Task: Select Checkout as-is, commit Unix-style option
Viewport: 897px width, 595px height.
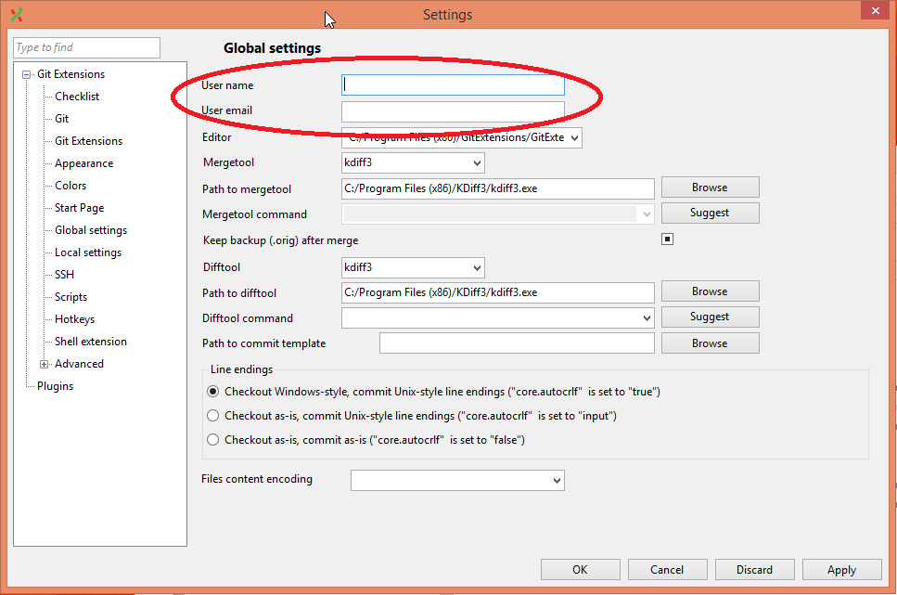Action: pos(213,416)
